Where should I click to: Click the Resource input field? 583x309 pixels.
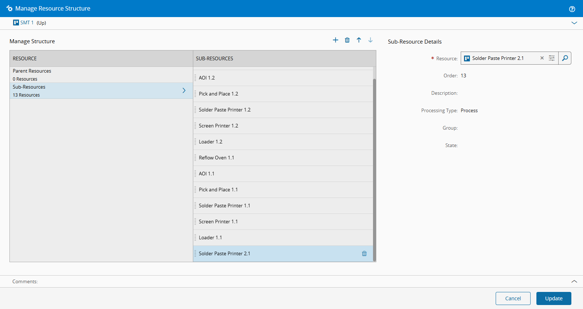coord(502,58)
